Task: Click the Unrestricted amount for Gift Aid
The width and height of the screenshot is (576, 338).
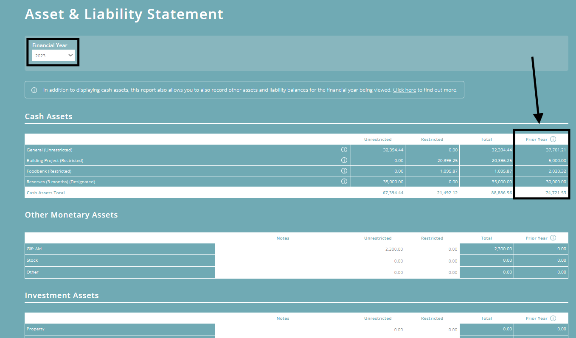Action: (394, 249)
